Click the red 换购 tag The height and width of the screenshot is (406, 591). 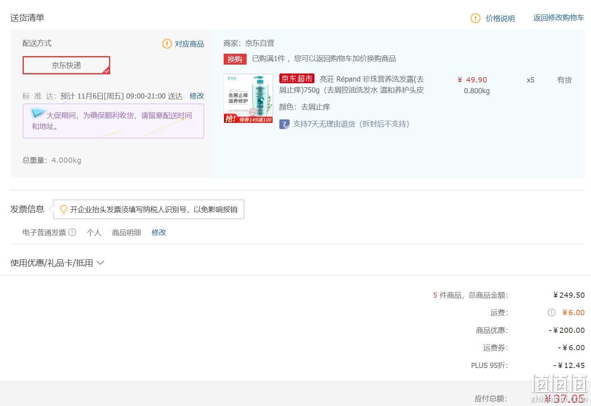pos(235,59)
